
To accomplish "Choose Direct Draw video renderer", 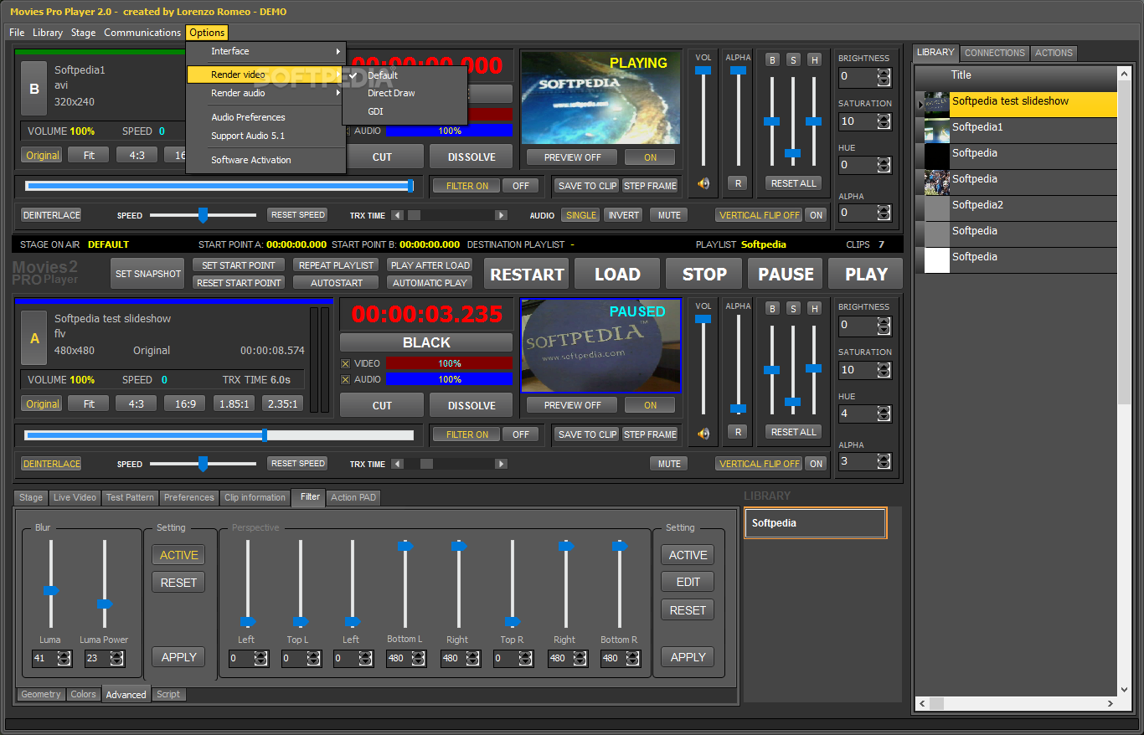I will 404,93.
